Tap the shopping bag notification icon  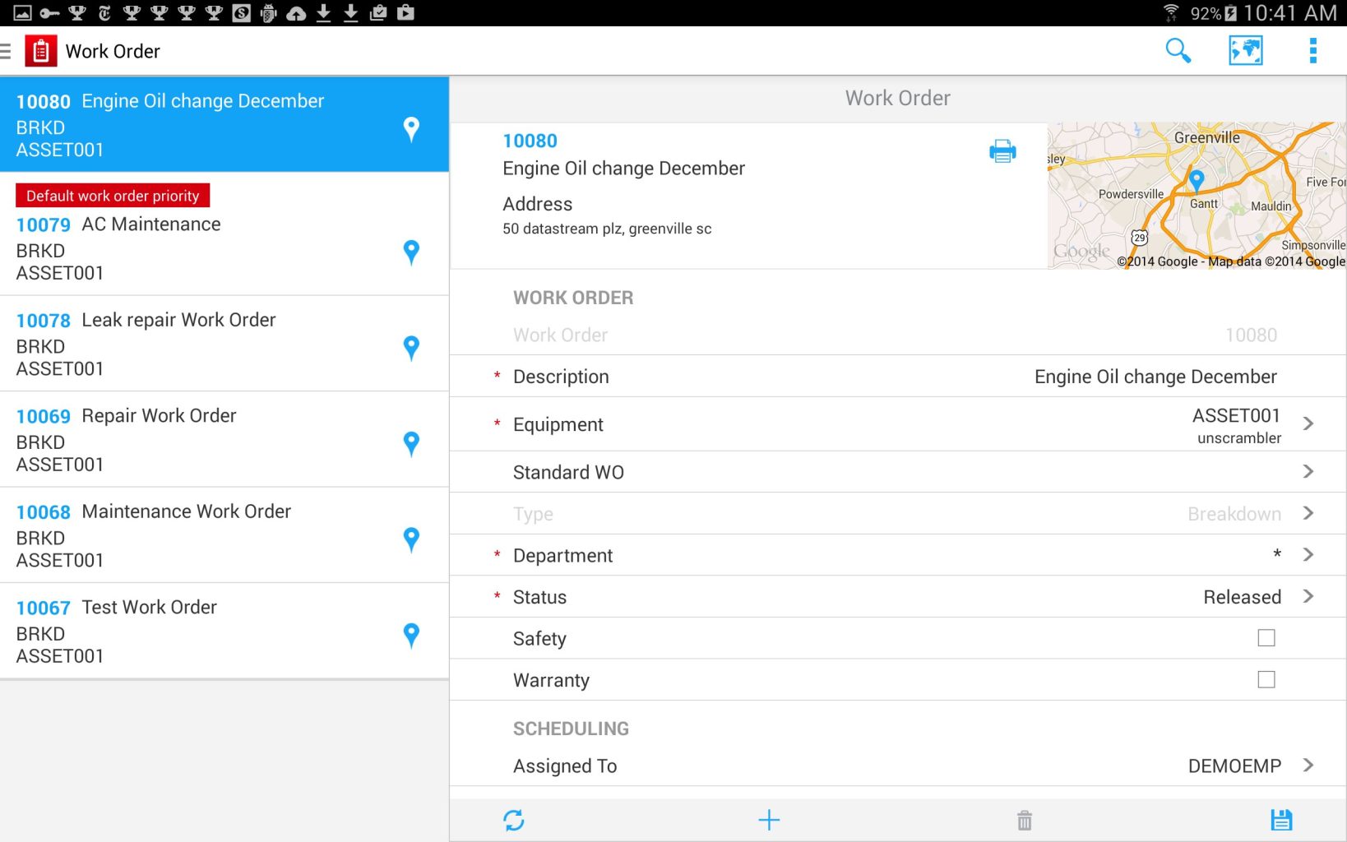[405, 13]
